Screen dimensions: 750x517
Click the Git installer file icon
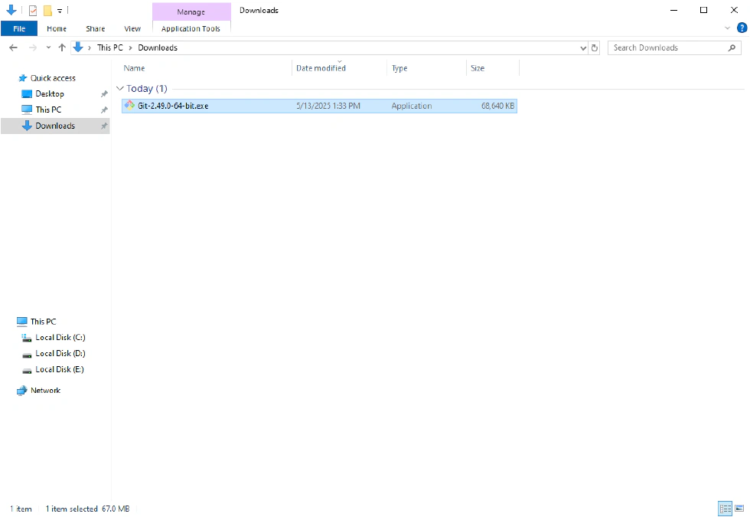(129, 106)
